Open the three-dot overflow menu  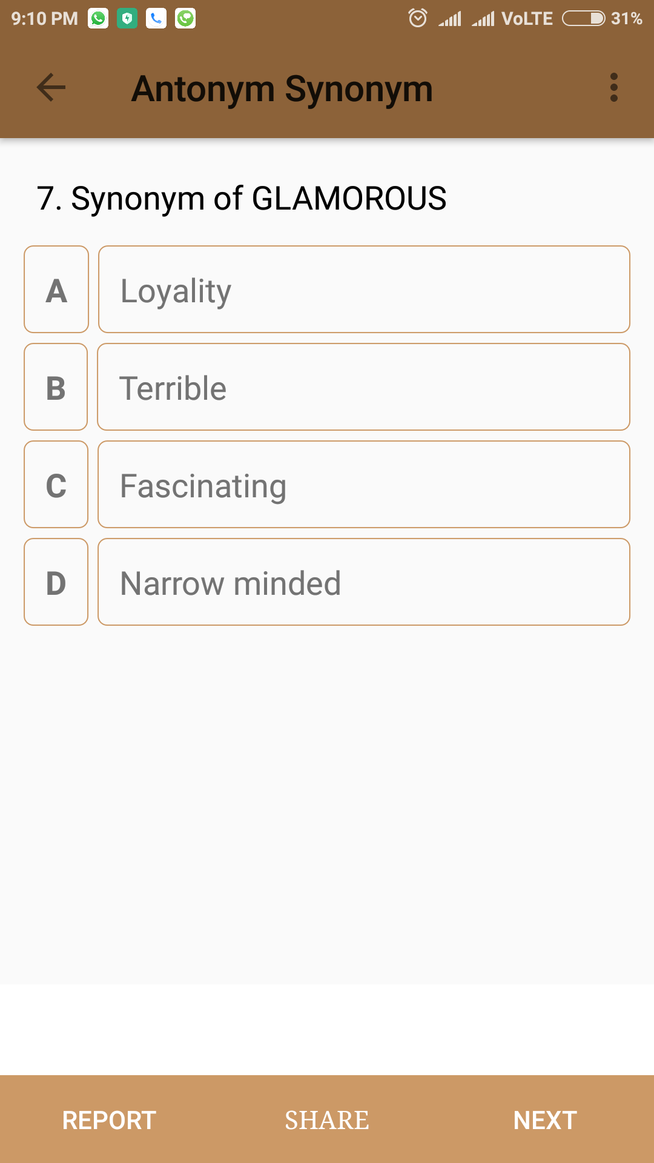613,88
